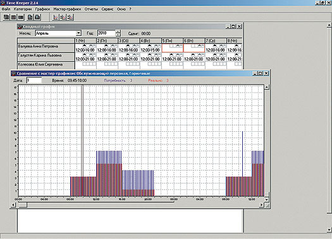The image size is (332, 239).
Task: Expand the Месяц dropdown showing Апрель
Action: 78,33
